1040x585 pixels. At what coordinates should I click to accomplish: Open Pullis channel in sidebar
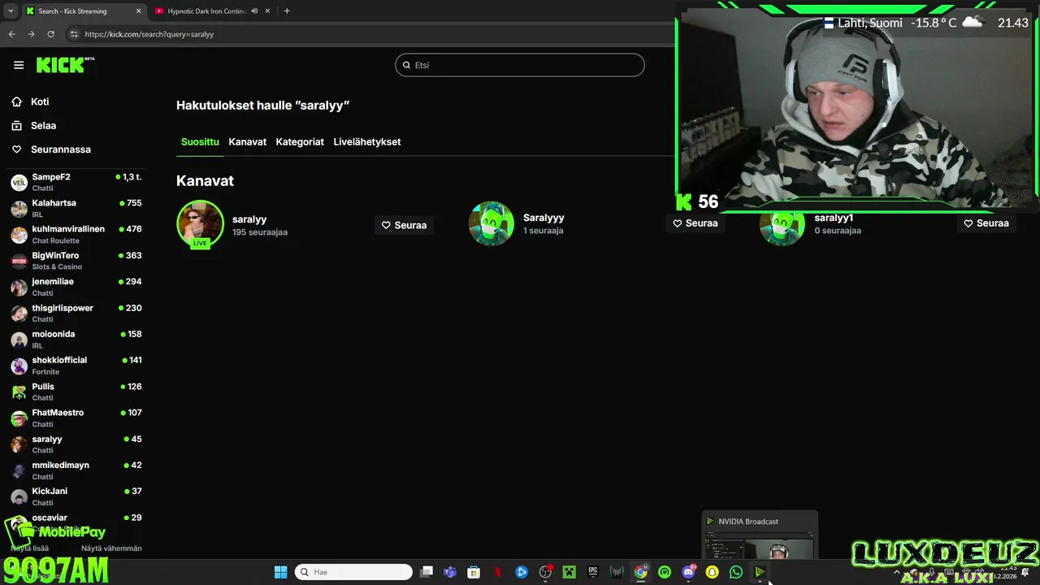click(76, 392)
